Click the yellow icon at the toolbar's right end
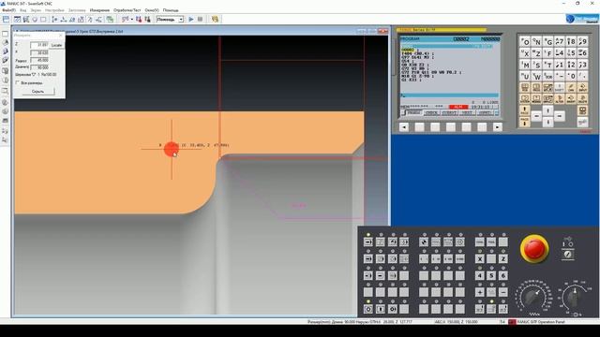Image resolution: width=600 pixels, height=337 pixels. coord(215,19)
